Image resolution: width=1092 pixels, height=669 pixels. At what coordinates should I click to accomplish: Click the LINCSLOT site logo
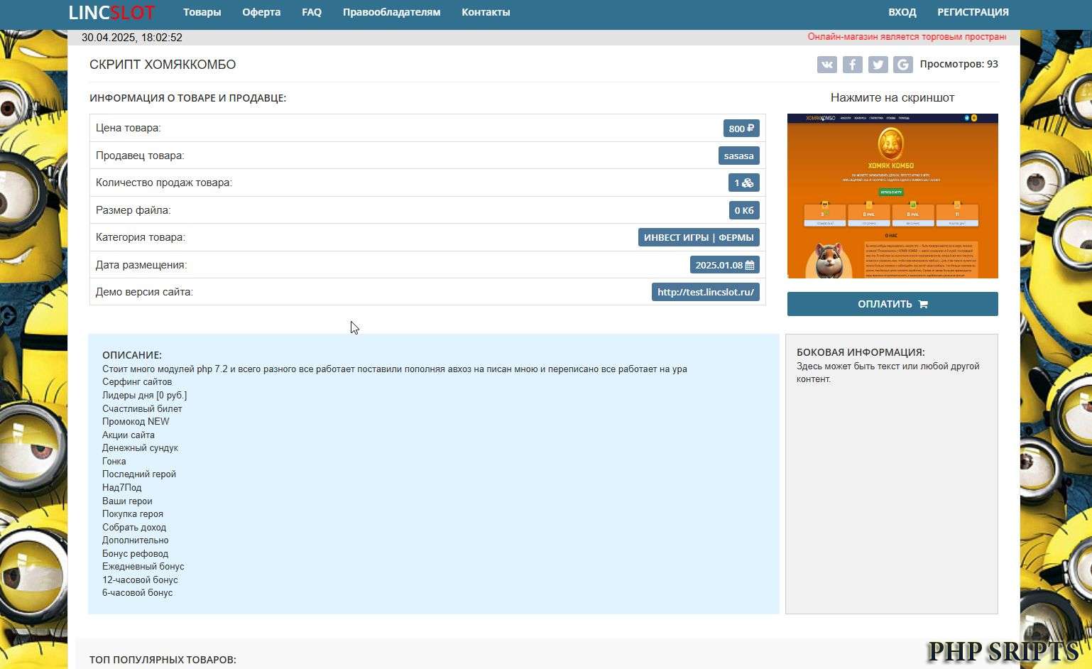click(x=111, y=13)
